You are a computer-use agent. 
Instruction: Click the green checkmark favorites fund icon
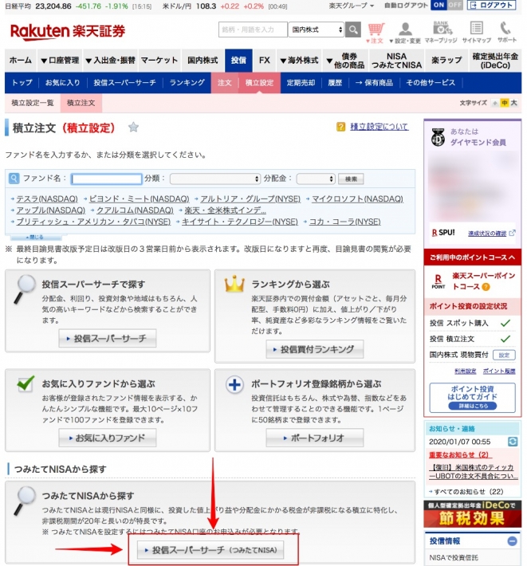[26, 383]
